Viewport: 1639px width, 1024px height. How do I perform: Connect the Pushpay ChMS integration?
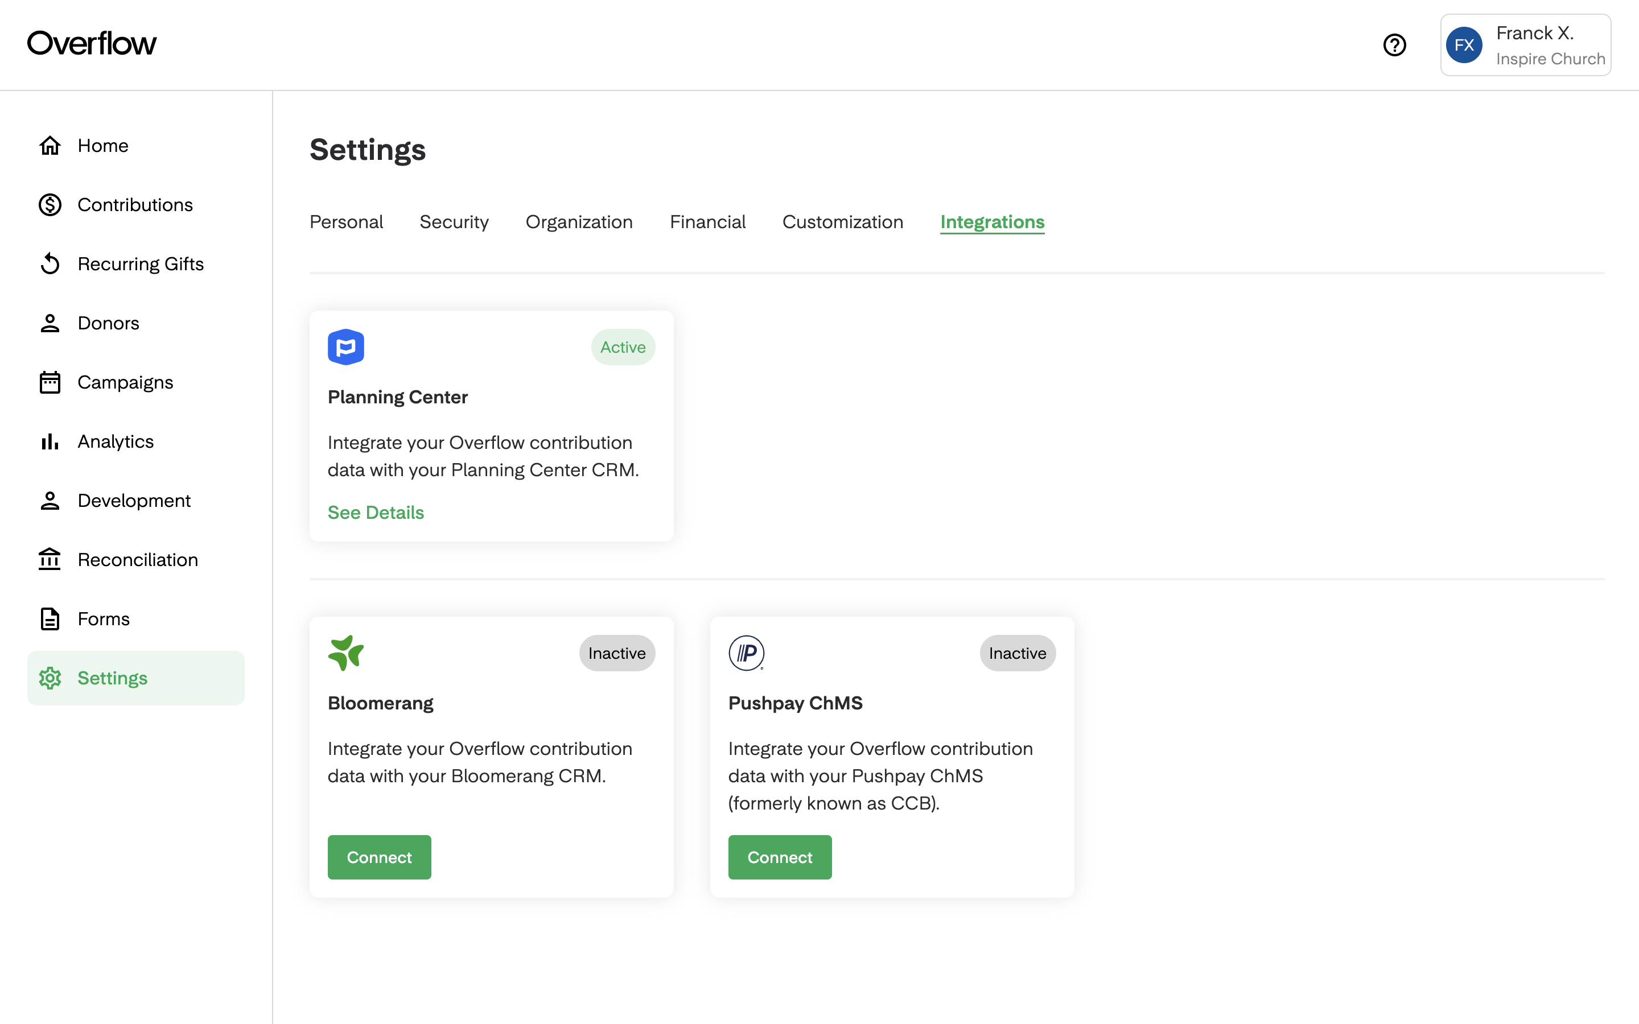click(x=780, y=857)
